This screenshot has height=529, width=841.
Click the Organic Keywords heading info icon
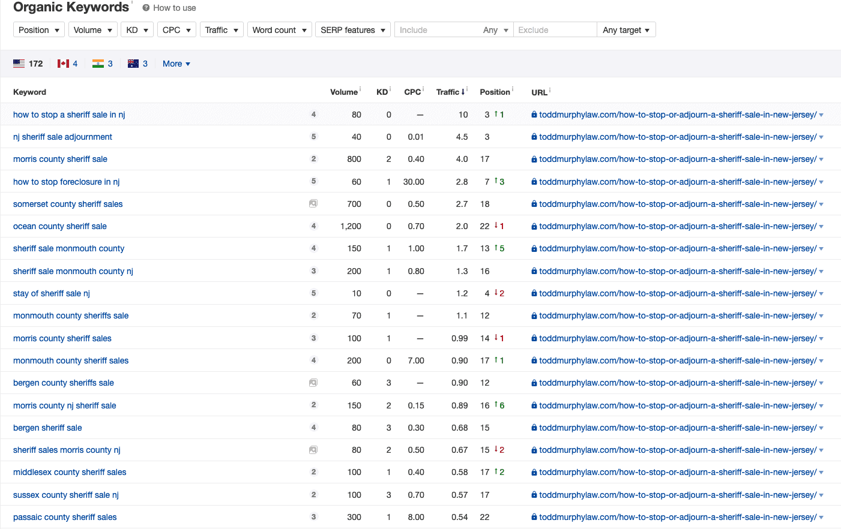coord(132,3)
